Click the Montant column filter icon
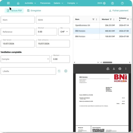The width and height of the screenshot is (133, 133). click(111, 19)
